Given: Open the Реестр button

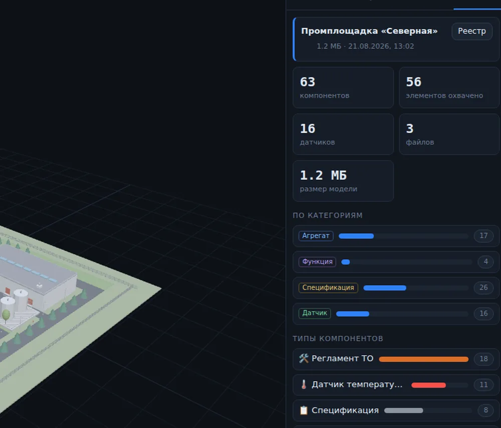Looking at the screenshot, I should tap(471, 31).
